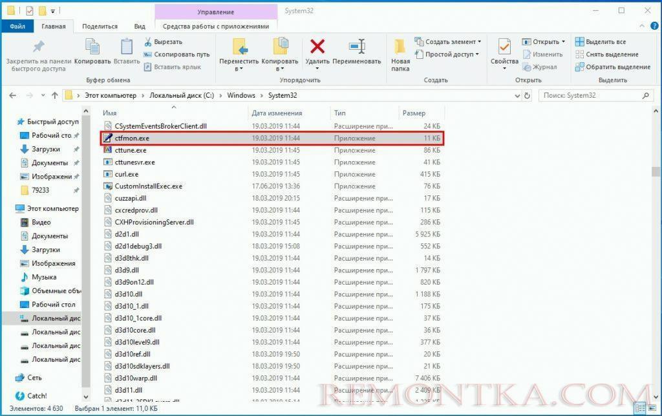The image size is (662, 416).
Task: Click the red Delete X icon
Action: 317,47
